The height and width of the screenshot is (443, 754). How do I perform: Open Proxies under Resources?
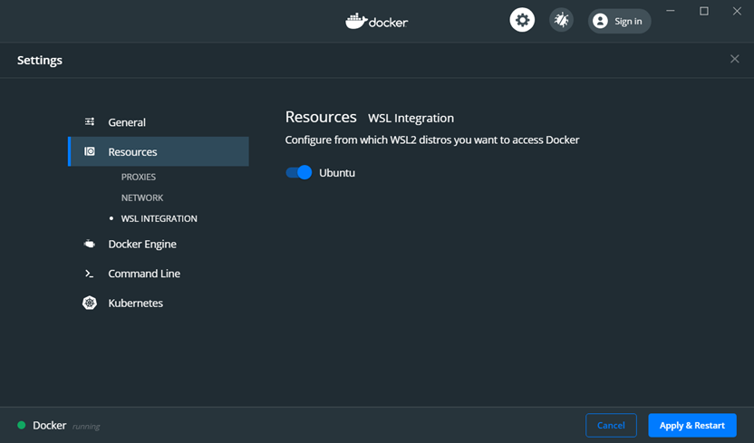pyautogui.click(x=139, y=177)
